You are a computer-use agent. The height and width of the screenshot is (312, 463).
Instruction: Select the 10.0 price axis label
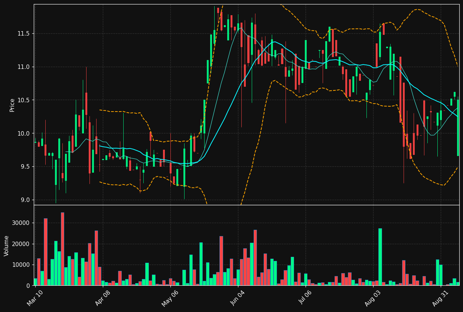(24, 133)
